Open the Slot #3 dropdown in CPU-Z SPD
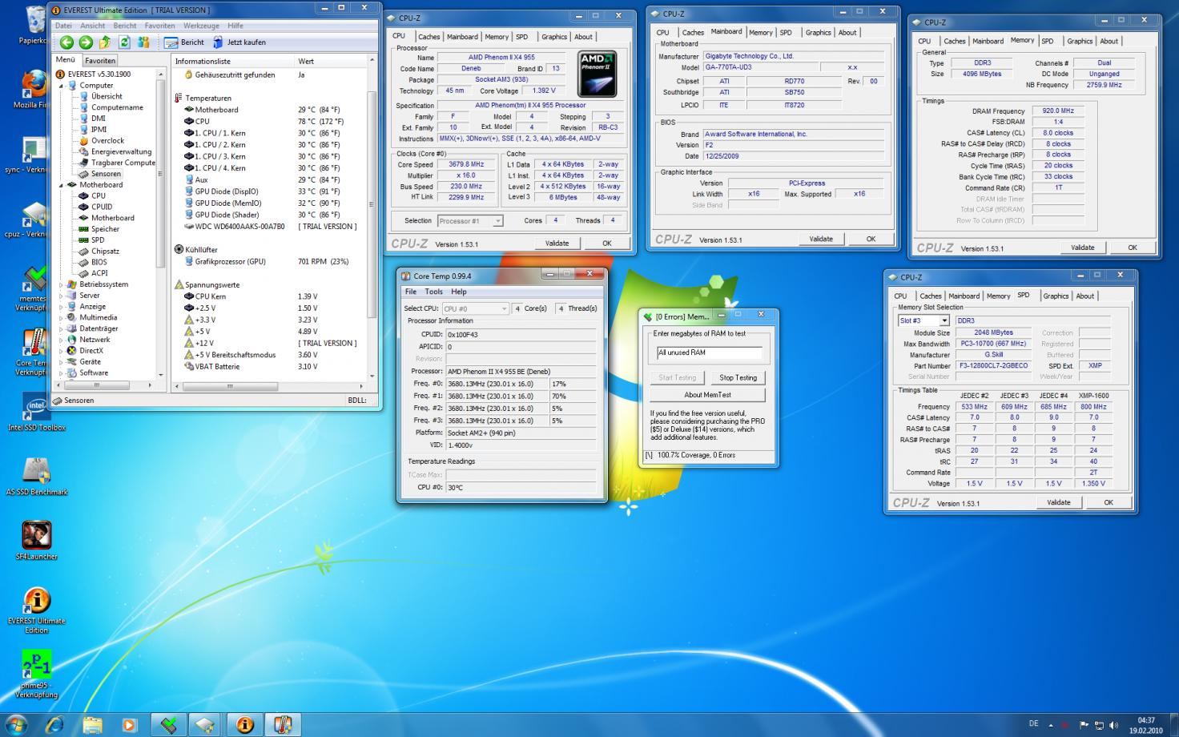This screenshot has width=1179, height=737. coord(944,320)
